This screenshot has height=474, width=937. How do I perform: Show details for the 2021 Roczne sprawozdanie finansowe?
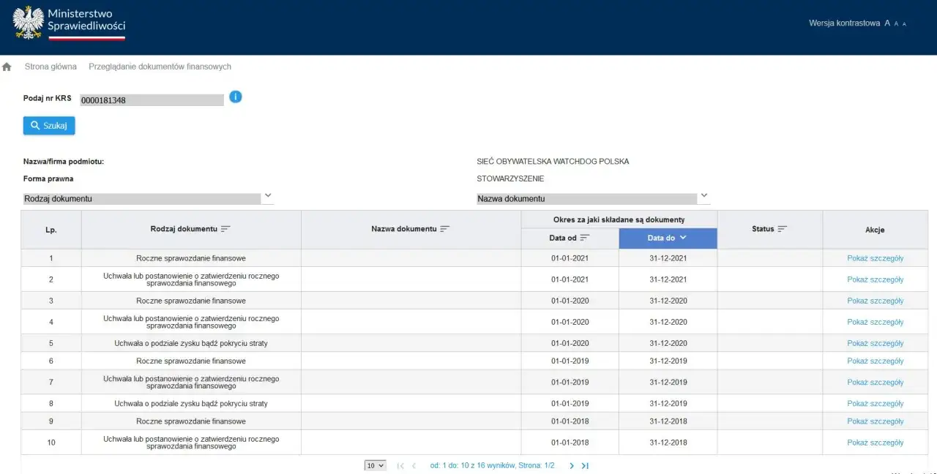point(874,257)
